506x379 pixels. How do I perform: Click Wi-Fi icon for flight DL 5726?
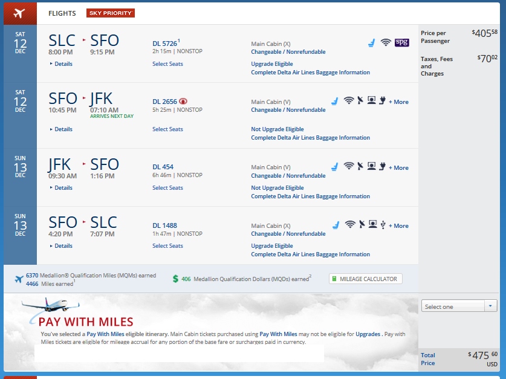point(386,43)
